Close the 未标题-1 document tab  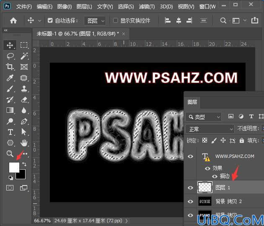[124, 34]
